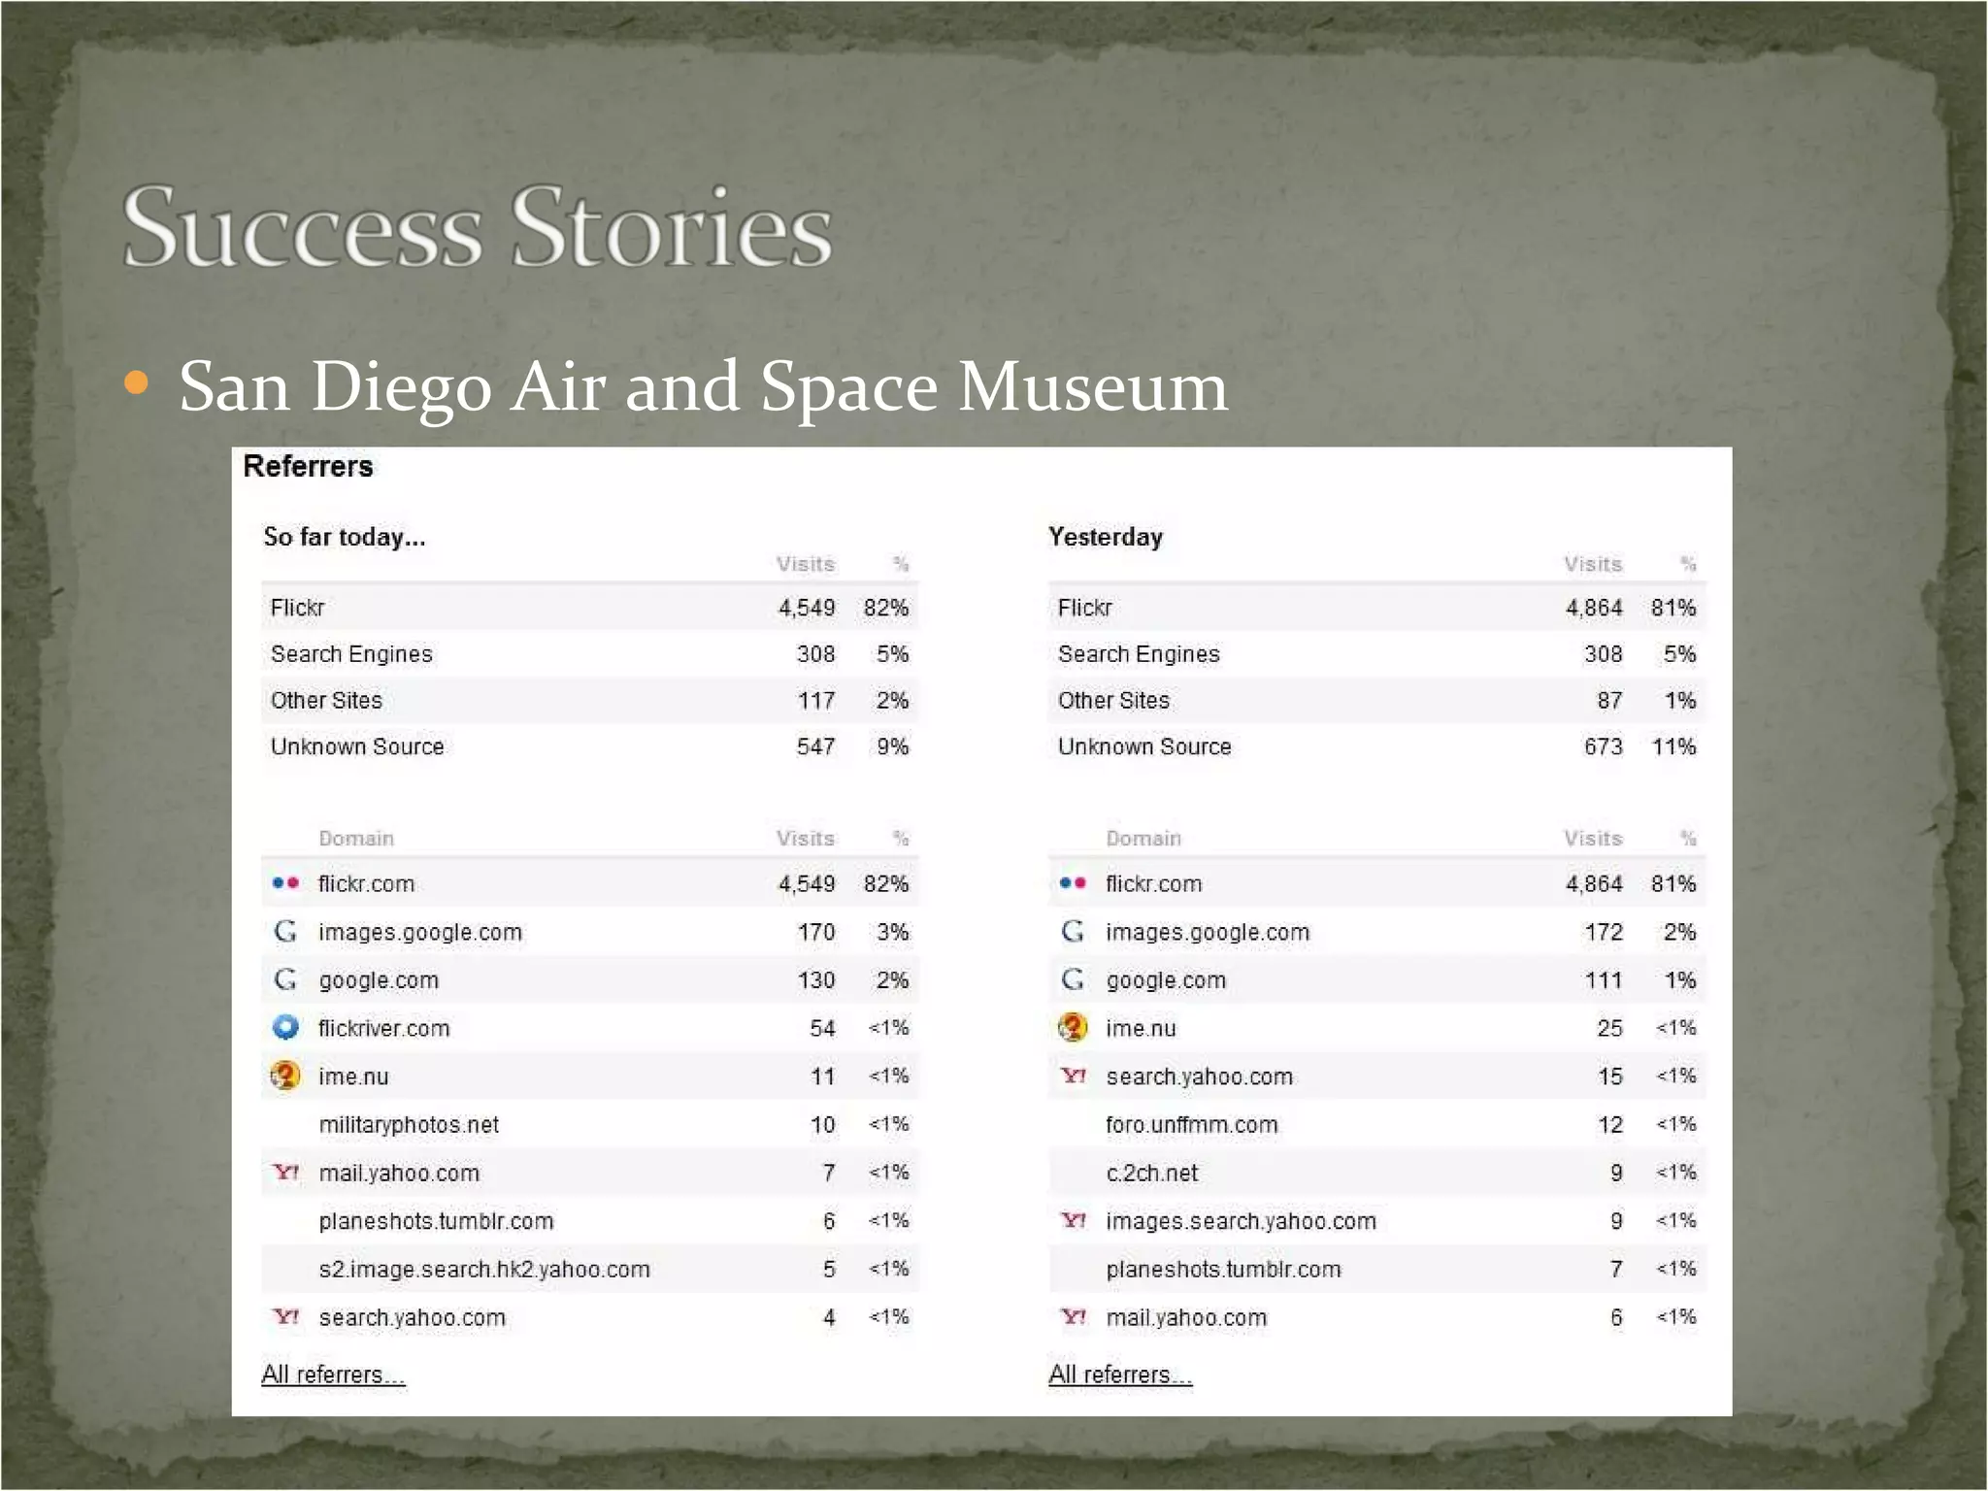Click the 4,549 visits value in Flickr summary
Image resolution: width=1988 pixels, height=1491 pixels.
click(807, 608)
